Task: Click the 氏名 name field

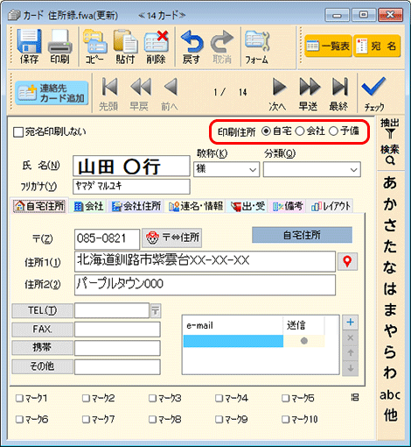Action: pos(131,166)
